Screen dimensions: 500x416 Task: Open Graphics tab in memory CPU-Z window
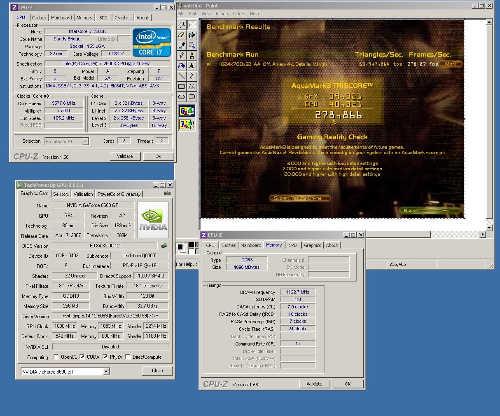point(312,245)
